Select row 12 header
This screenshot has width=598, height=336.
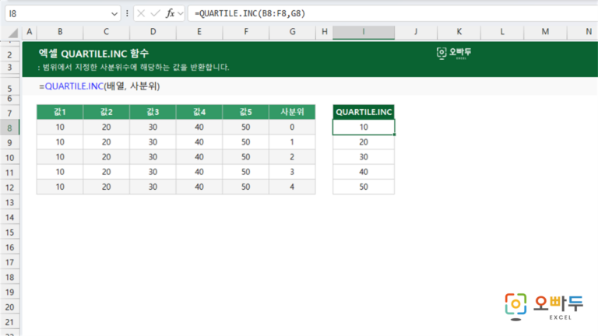pyautogui.click(x=10, y=187)
